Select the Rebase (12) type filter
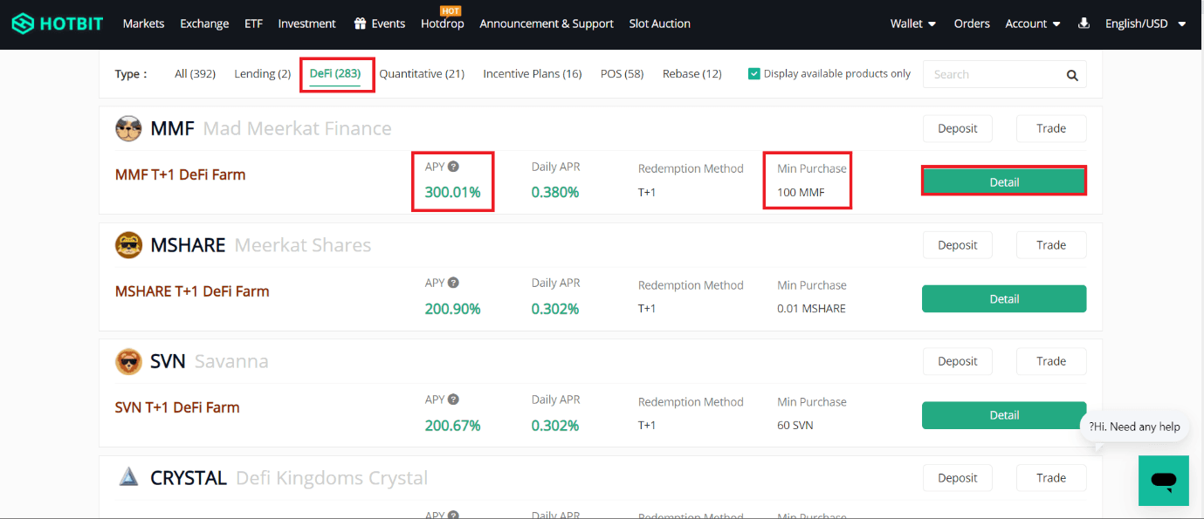The image size is (1204, 519). coord(692,74)
